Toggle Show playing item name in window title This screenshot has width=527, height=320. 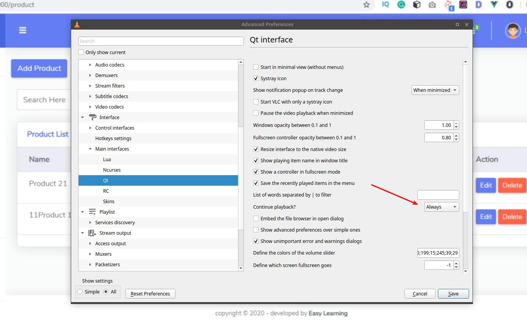tap(256, 160)
